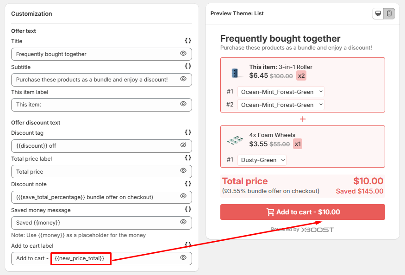Insert variable for Total price label
The image size is (405, 275).
(188, 158)
